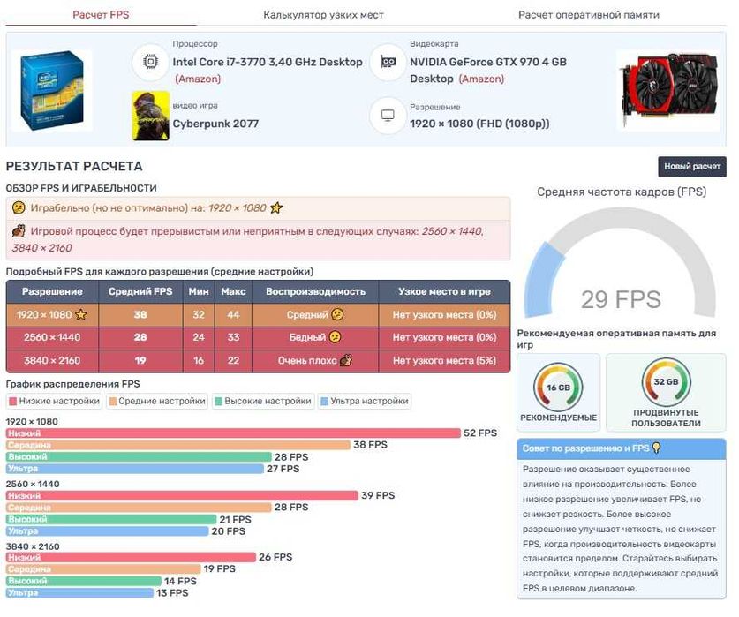
Task: Click ПРОДВИНУТЫЕ ПОЛЬЗОВАТЕЛИ label
Action: point(666,418)
